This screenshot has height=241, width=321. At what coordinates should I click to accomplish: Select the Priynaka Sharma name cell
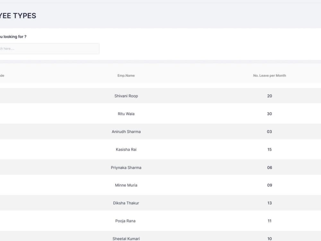point(126,167)
